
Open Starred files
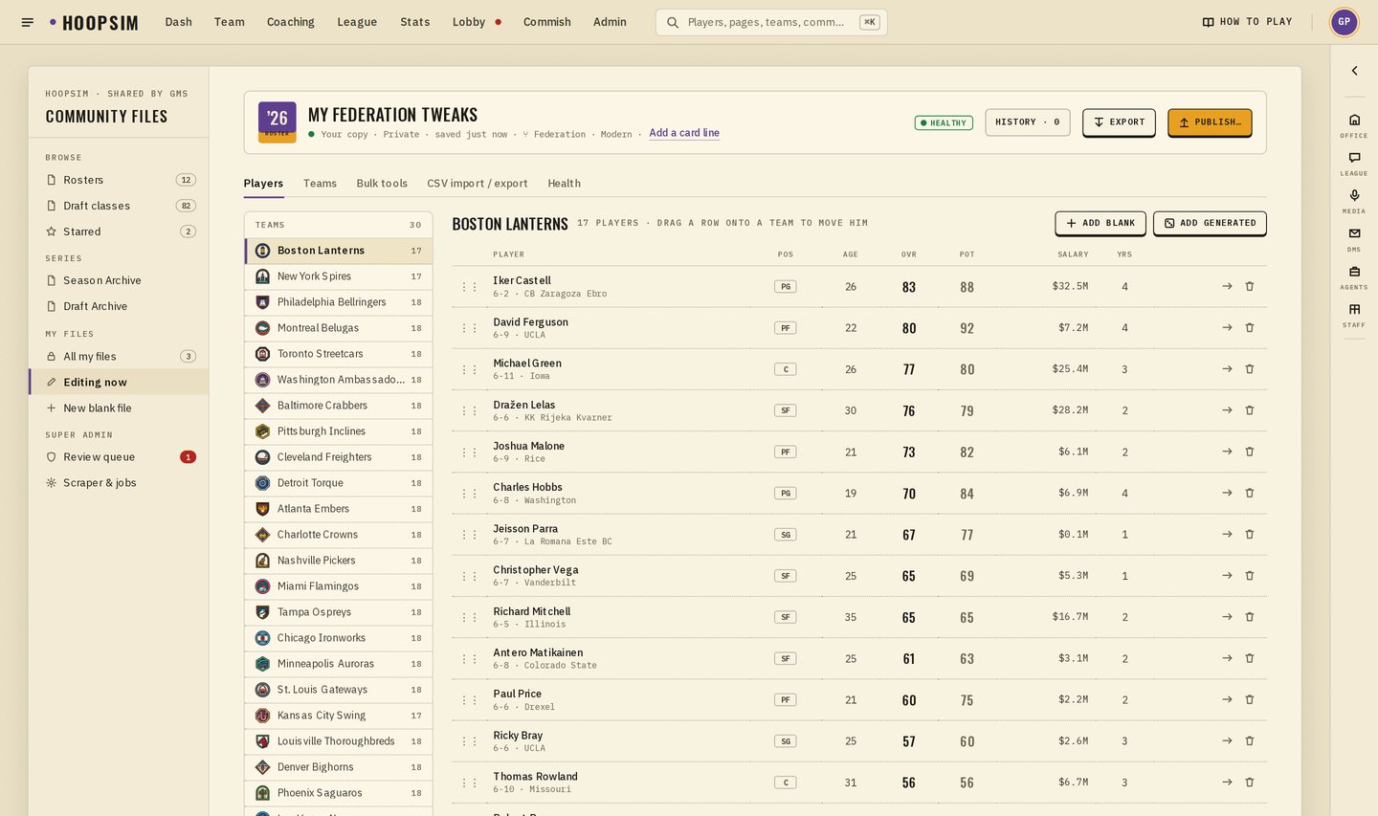120,232
